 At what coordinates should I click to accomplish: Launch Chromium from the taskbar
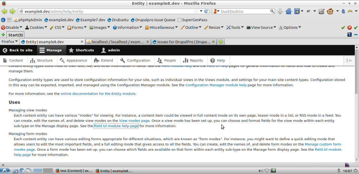tap(22, 171)
